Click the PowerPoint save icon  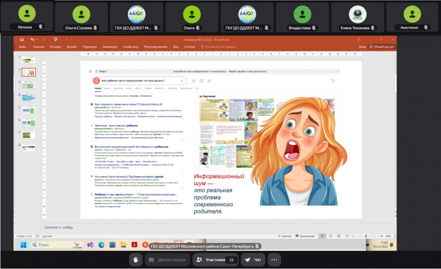pyautogui.click(x=22, y=39)
